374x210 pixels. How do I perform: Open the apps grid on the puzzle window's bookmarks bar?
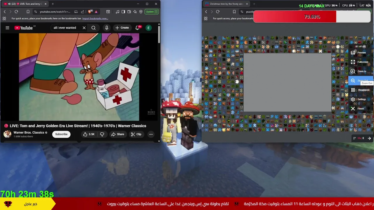point(206,18)
